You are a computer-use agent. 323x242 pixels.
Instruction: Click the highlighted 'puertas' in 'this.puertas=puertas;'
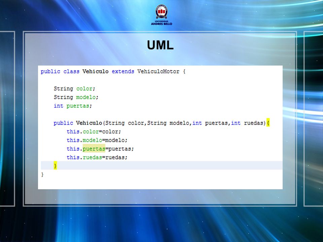pyautogui.click(x=94, y=149)
